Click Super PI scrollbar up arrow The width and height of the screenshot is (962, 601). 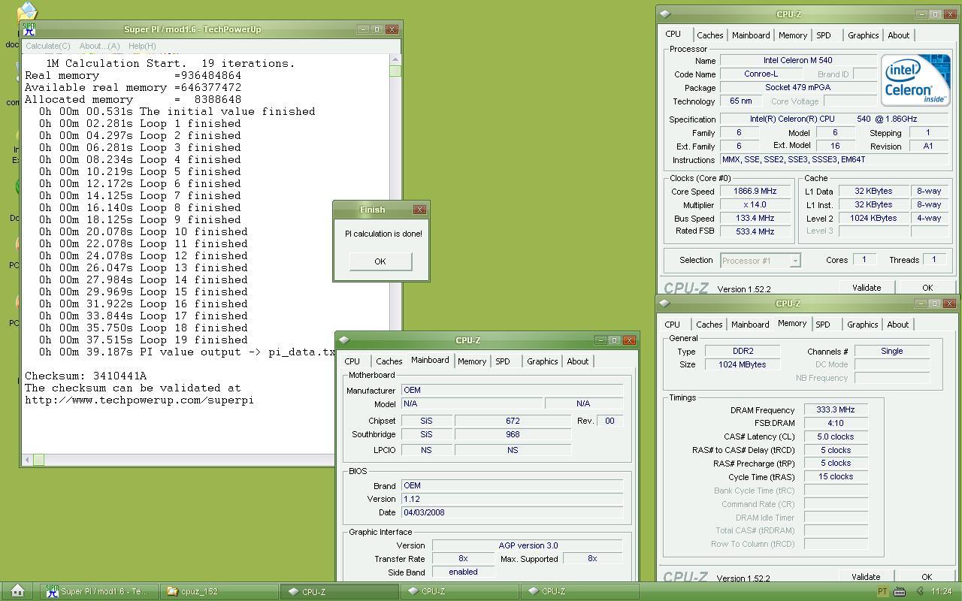pyautogui.click(x=395, y=59)
